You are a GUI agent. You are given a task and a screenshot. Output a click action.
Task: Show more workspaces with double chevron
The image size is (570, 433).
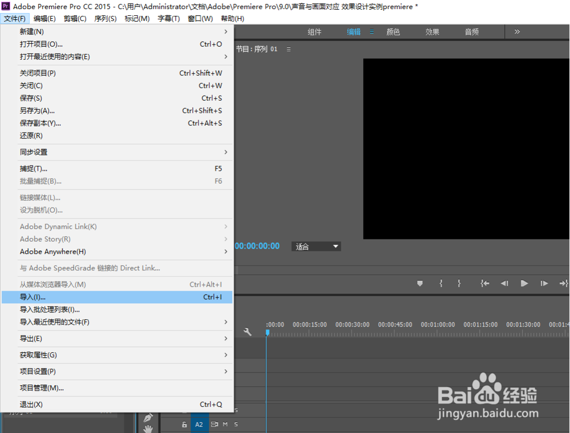point(517,31)
